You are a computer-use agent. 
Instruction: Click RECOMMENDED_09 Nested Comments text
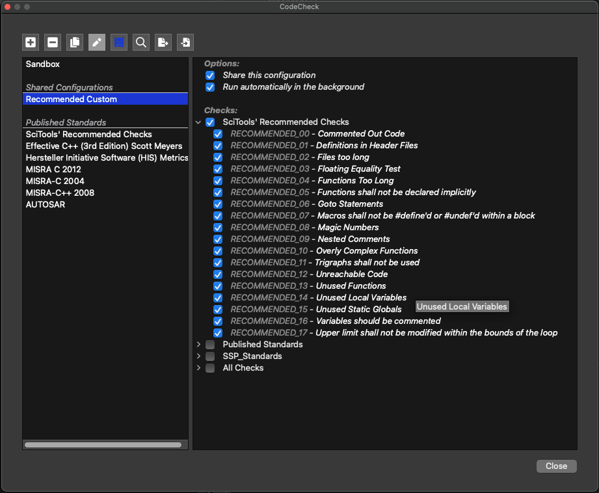click(310, 239)
